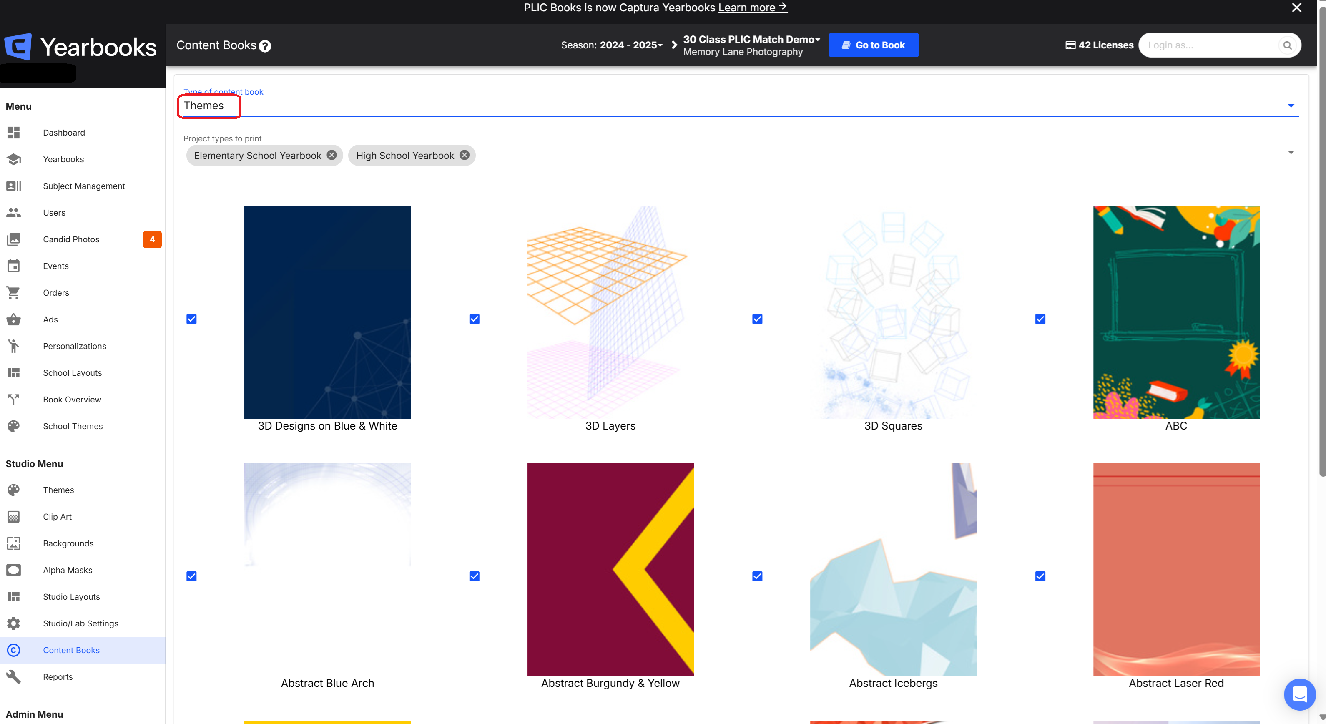Click the Backgrounds frame icon

(x=14, y=543)
